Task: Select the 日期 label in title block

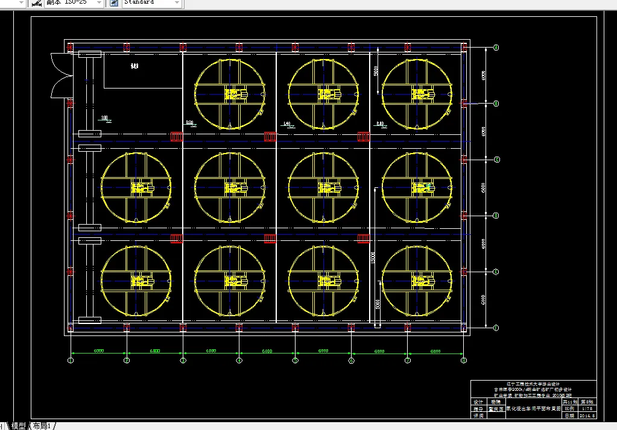Action: (x=569, y=416)
